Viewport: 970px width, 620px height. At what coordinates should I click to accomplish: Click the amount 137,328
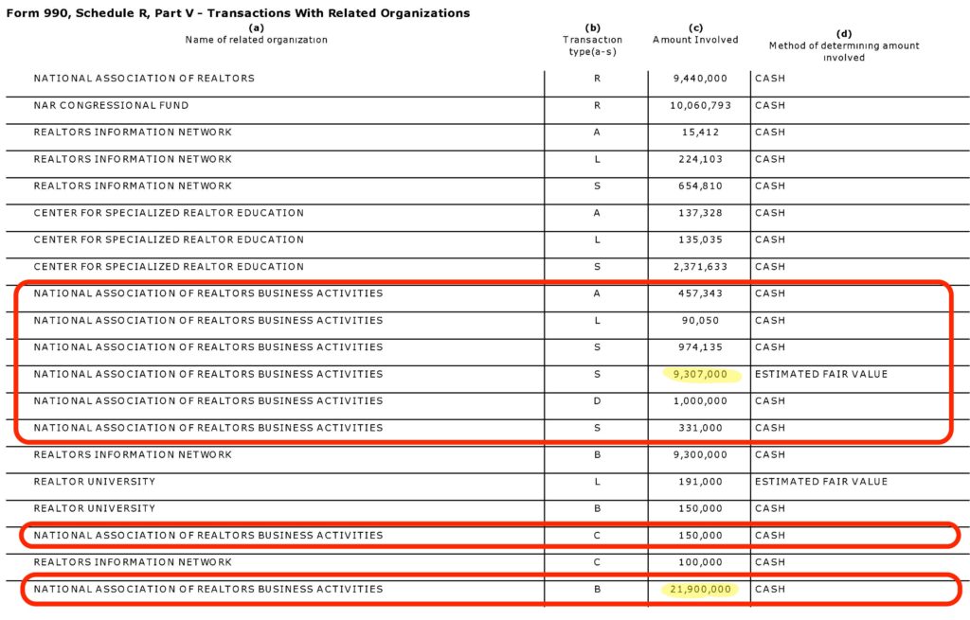[x=700, y=213]
